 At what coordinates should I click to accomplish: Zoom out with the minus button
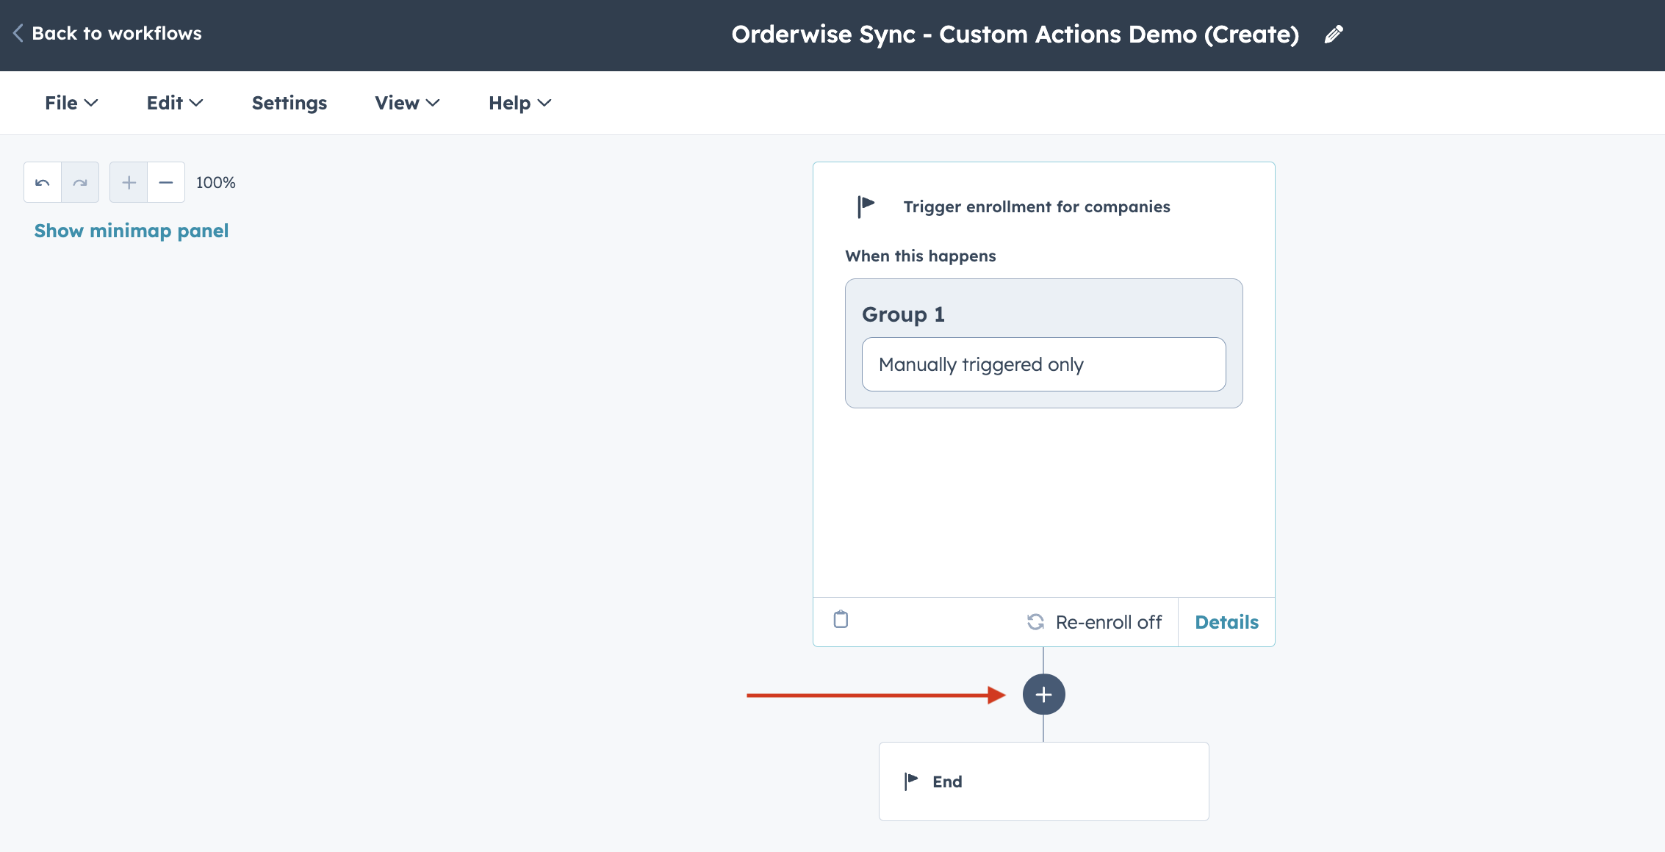pos(166,182)
